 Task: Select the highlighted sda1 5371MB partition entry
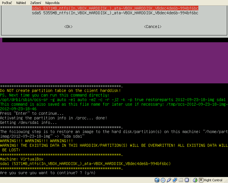(115, 8)
